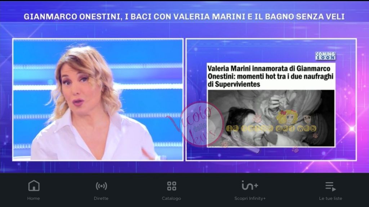Open the Catalogo grid icon
This screenshot has width=369, height=207.
(172, 186)
